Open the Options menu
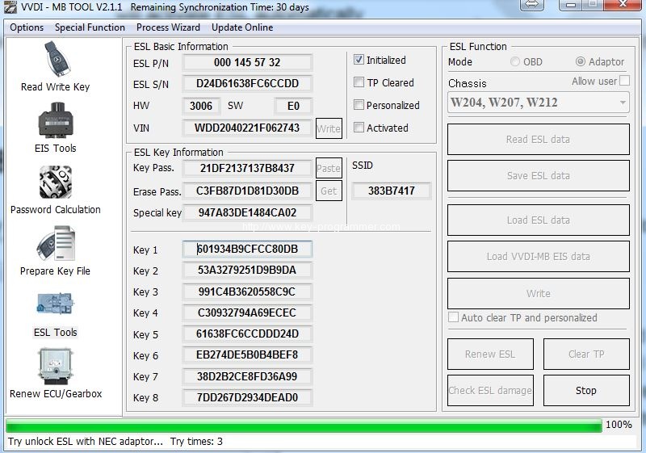Image resolution: width=646 pixels, height=453 pixels. point(27,27)
